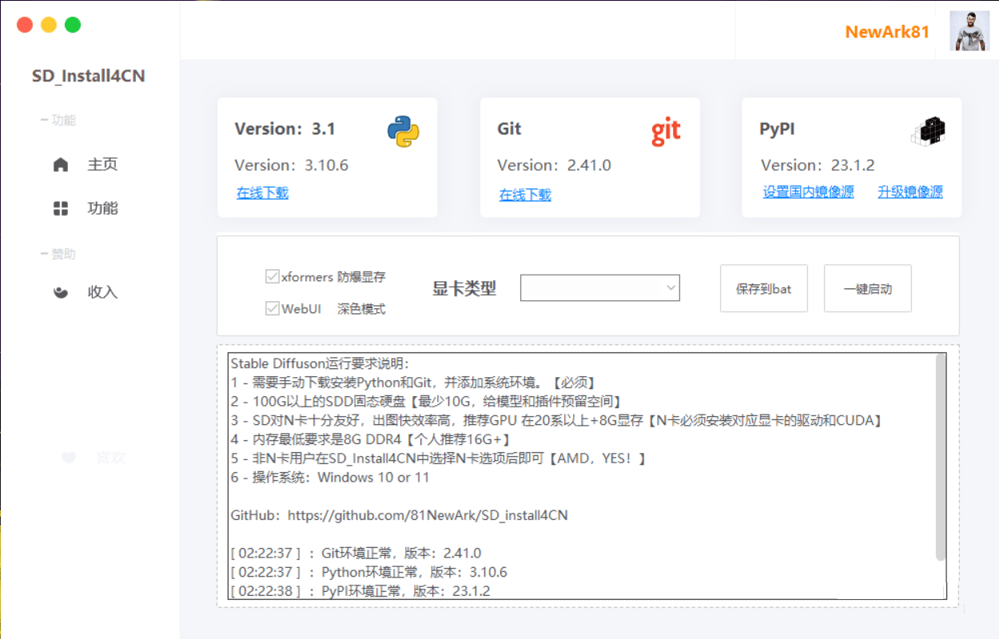Click the git logo icon
This screenshot has width=999, height=639.
(x=667, y=130)
